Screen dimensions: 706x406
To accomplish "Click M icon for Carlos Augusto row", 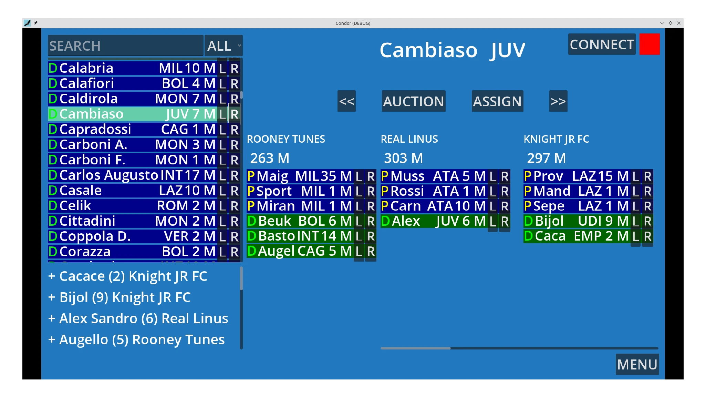I will 209,175.
